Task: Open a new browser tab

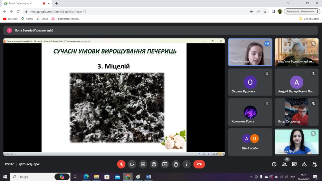Action: (x=56, y=3)
